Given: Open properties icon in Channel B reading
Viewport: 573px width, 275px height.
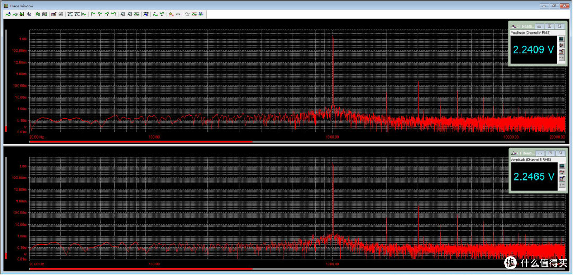Looking at the screenshot, I should (x=561, y=179).
